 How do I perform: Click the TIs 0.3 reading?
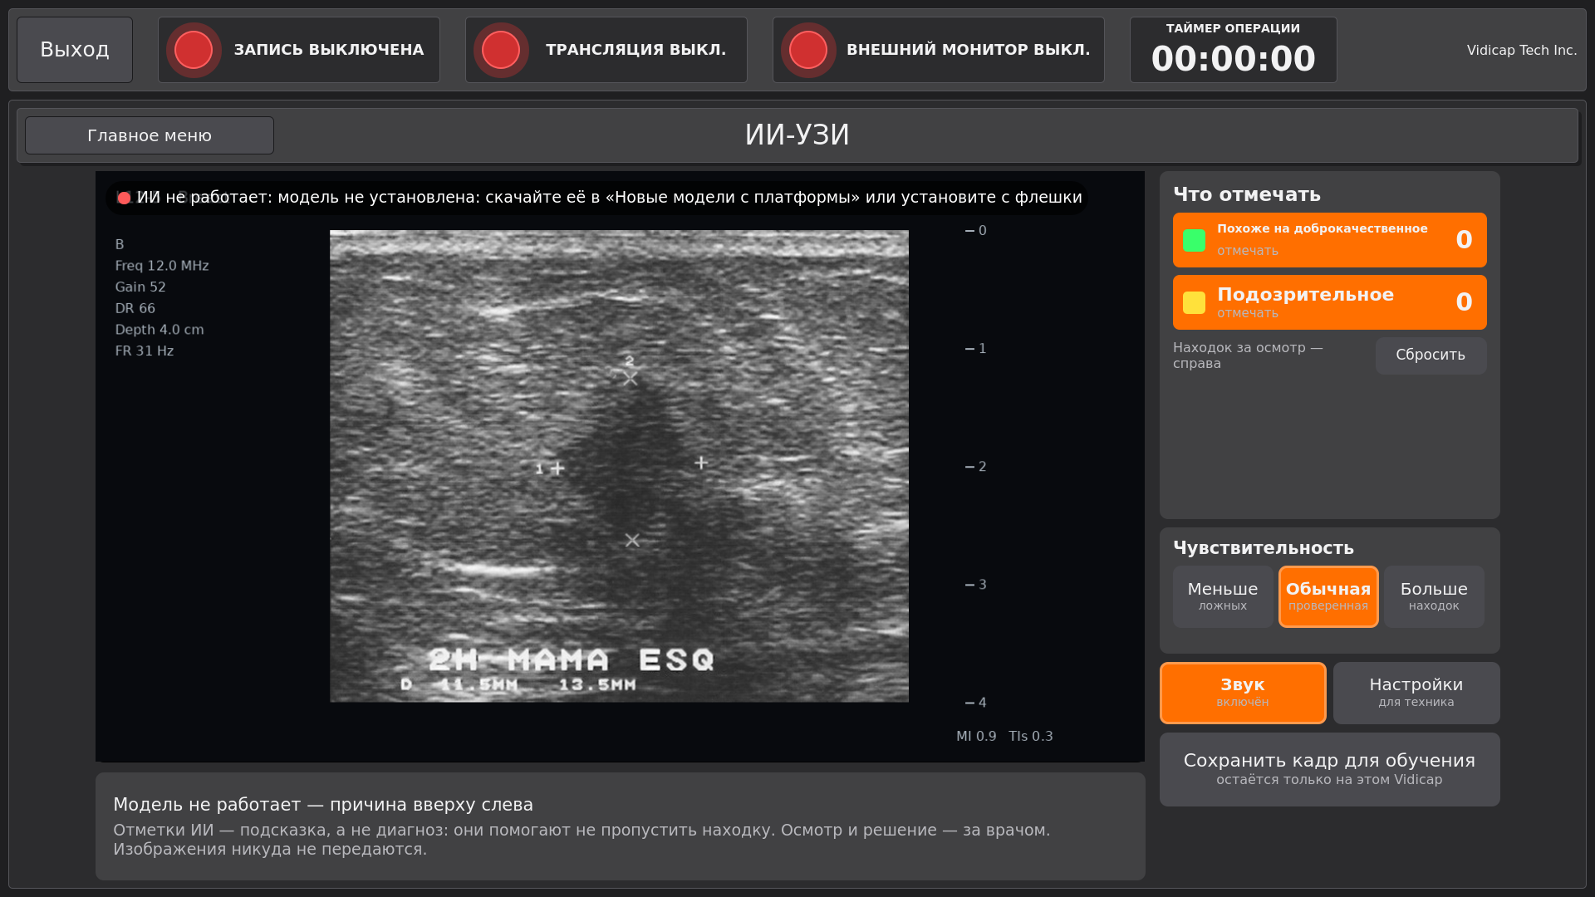[1031, 737]
